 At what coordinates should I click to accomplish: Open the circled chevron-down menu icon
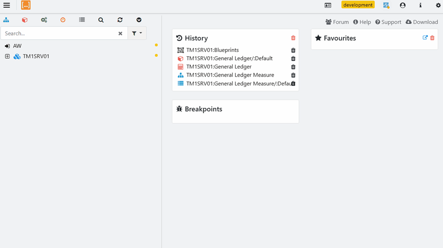(x=139, y=20)
